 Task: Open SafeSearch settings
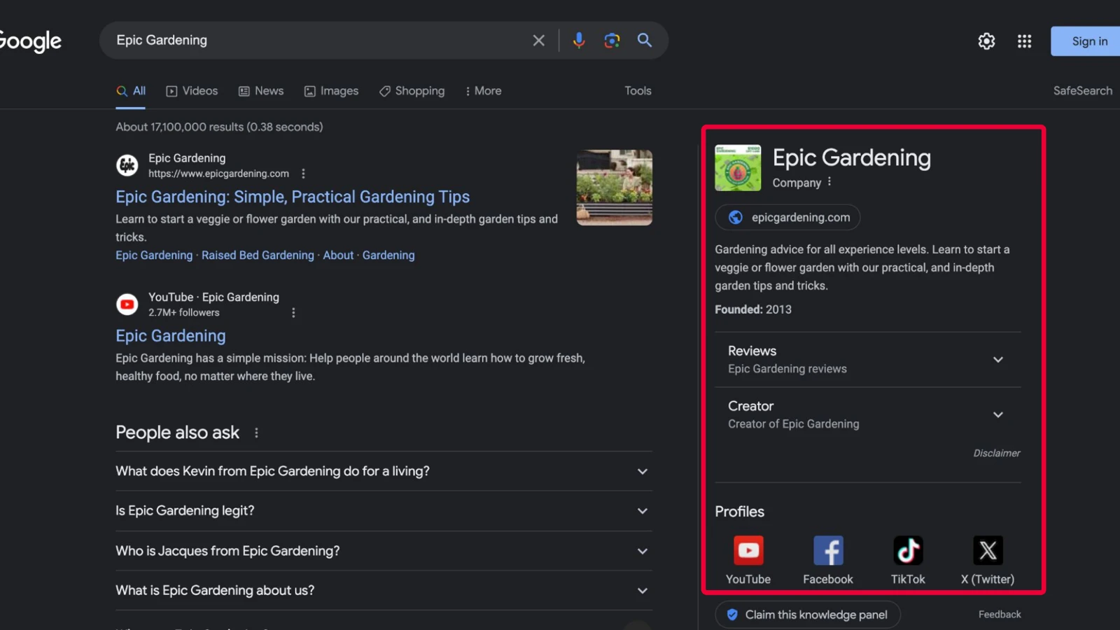coord(1082,91)
